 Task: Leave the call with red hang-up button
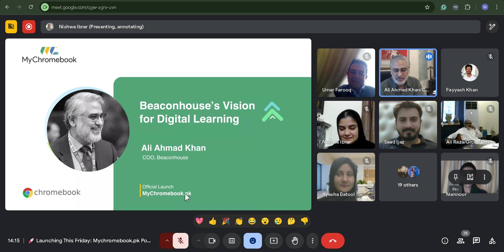333,241
